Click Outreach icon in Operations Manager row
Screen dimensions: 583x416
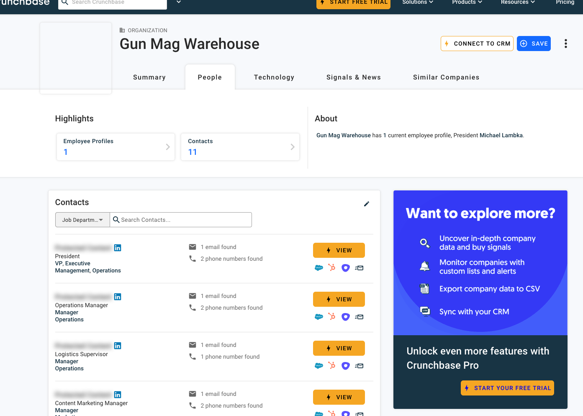(345, 317)
